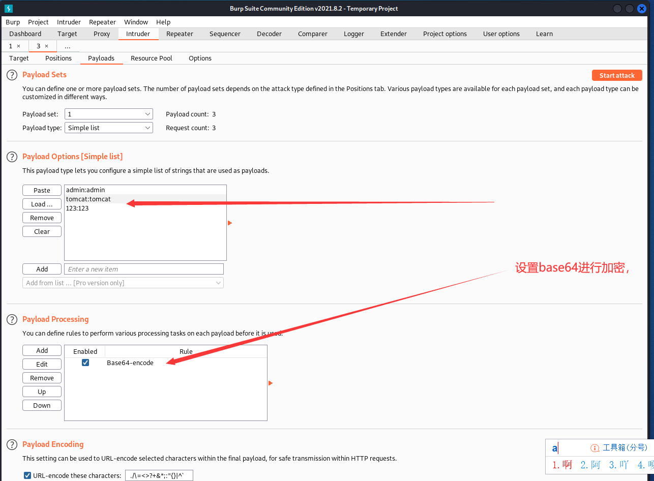Viewport: 654px width, 481px height.
Task: Click the IME toolbox info icon
Action: click(594, 448)
